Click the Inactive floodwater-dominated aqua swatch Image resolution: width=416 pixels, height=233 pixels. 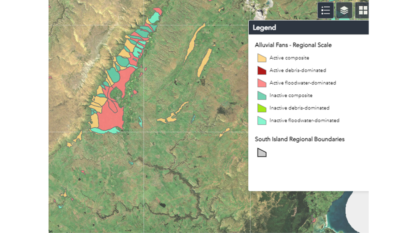pos(262,121)
